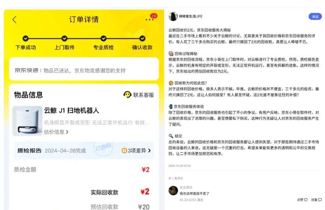Screen dimensions: 325x210
Task: Open the commenter 女王范YZ avatar
Action: [x=173, y=190]
